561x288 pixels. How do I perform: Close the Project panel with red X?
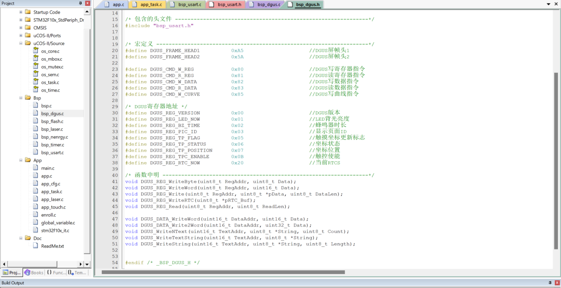[x=87, y=4]
